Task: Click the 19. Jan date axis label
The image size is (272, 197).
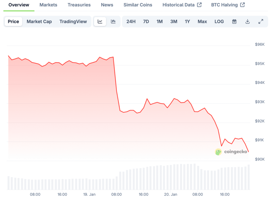Action: (x=89, y=194)
